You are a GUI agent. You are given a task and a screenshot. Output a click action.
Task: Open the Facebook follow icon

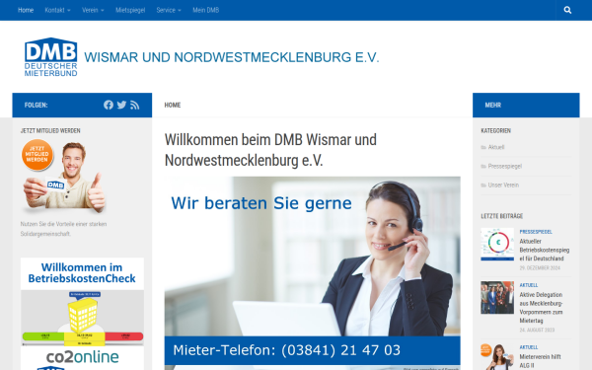click(109, 105)
